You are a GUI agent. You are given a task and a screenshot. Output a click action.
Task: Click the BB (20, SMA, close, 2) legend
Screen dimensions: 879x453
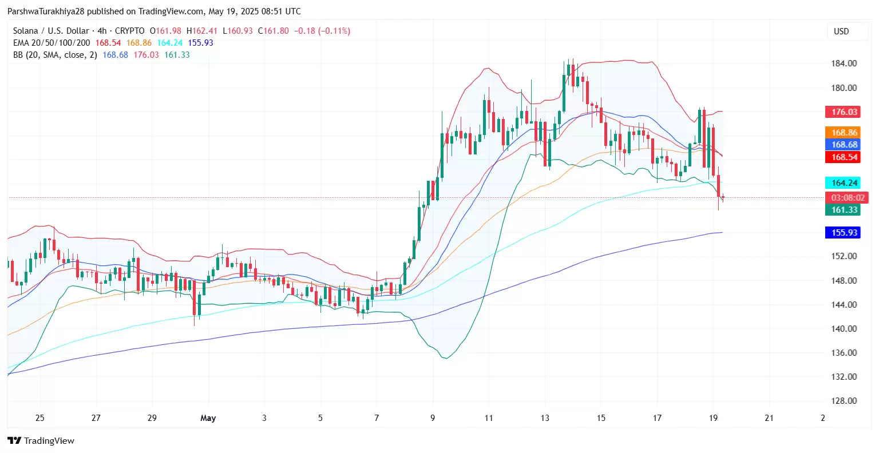[x=56, y=55]
